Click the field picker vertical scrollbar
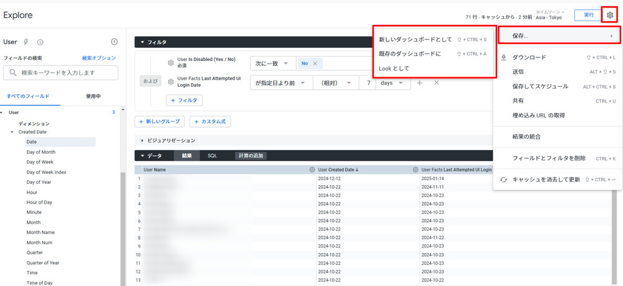623x286 pixels. click(x=123, y=229)
